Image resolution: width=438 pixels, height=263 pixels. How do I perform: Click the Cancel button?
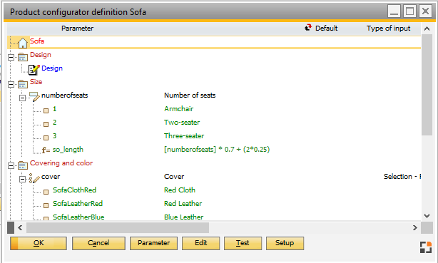98,243
